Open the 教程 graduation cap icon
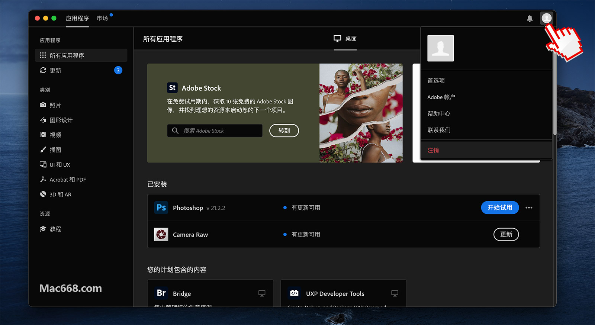Image resolution: width=595 pixels, height=325 pixels. click(x=43, y=229)
